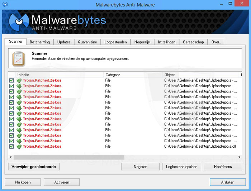The height and width of the screenshot is (191, 251).
Task: Go to the Logbestanden tab
Action: tap(115, 42)
